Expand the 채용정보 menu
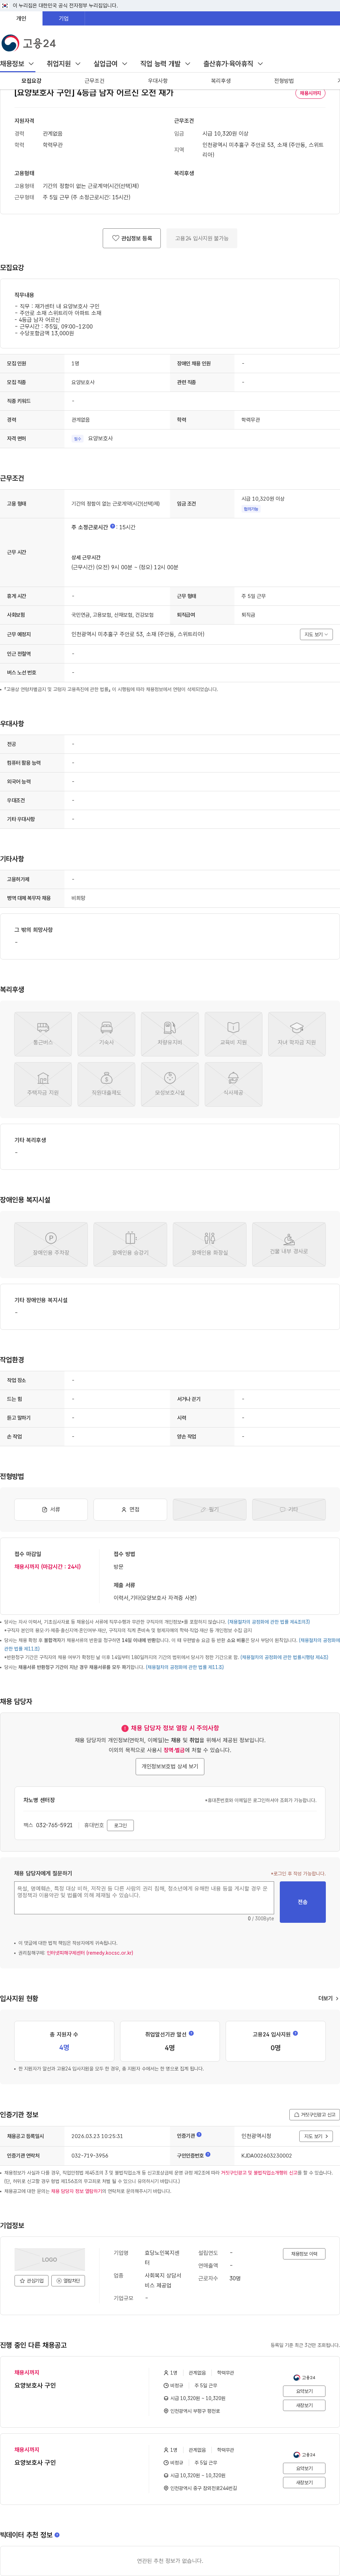This screenshot has height=2576, width=340. click(17, 64)
